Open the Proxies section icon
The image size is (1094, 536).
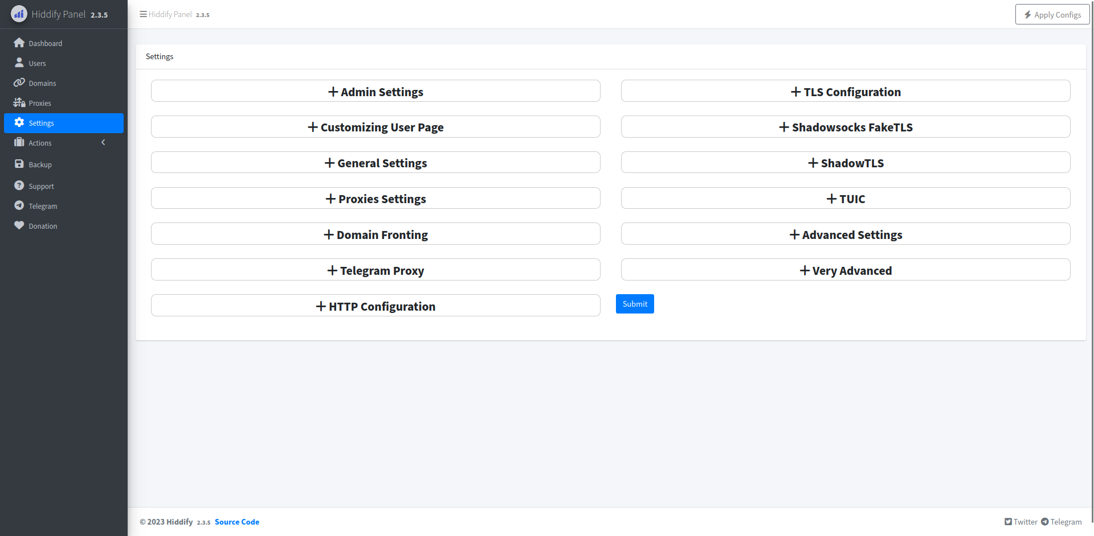click(19, 102)
